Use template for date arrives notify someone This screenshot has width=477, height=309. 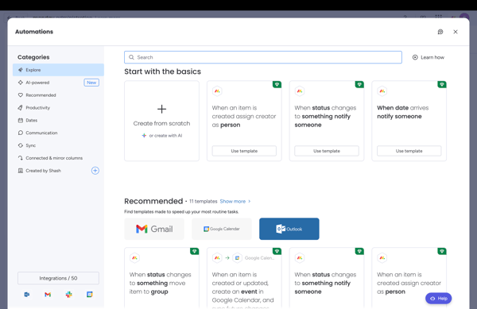pos(409,151)
